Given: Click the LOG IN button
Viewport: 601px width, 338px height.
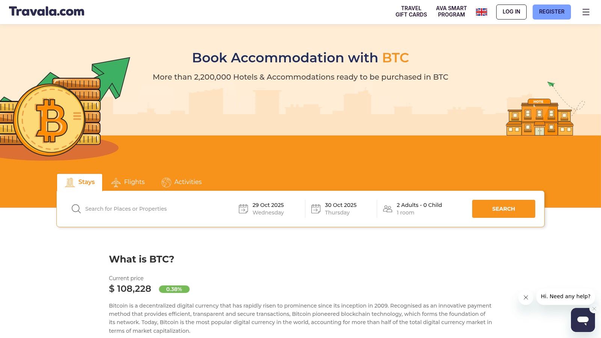Looking at the screenshot, I should pos(511,12).
